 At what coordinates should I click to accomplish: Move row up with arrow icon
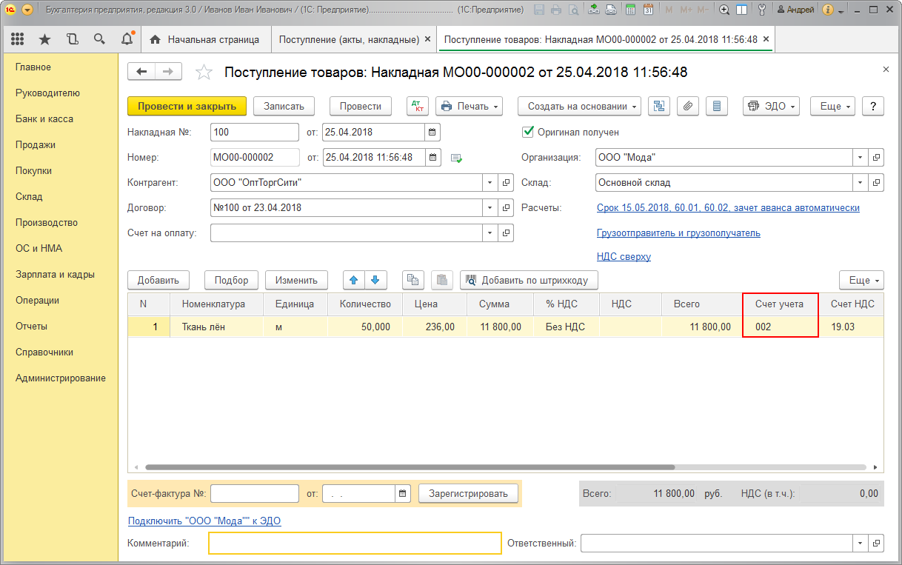click(x=354, y=280)
